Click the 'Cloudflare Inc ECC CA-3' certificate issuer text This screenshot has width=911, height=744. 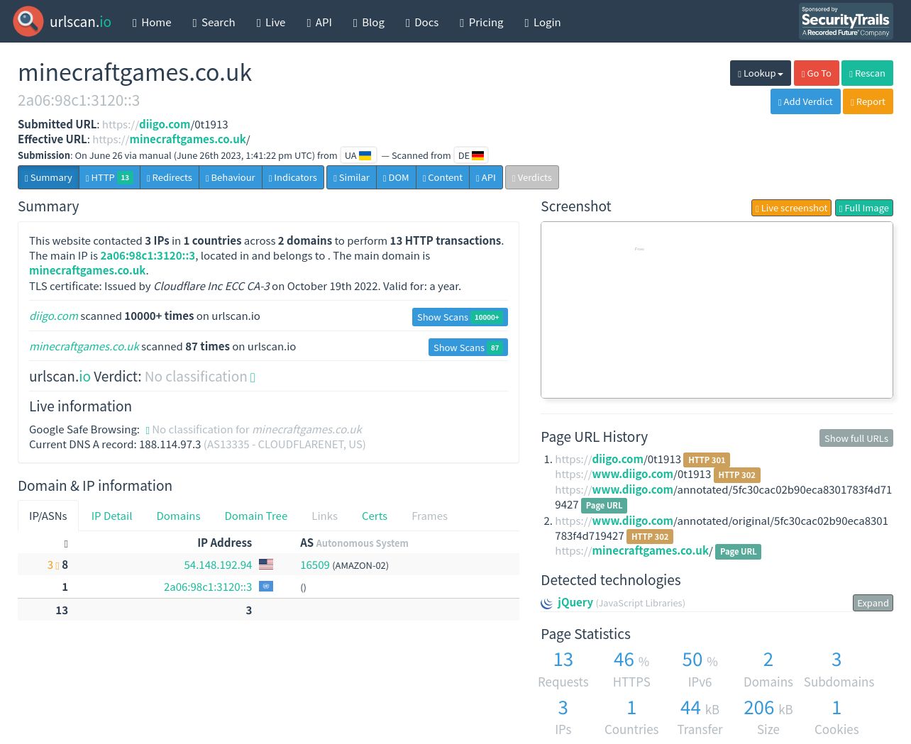[x=212, y=286]
